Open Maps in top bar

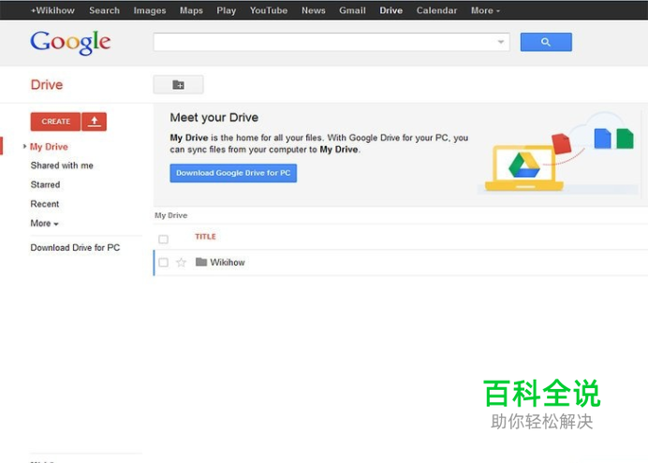point(191,10)
